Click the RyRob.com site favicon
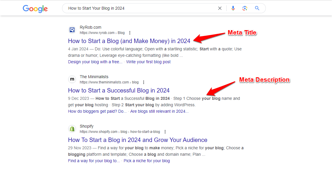This screenshot has width=332, height=173. (72, 30)
